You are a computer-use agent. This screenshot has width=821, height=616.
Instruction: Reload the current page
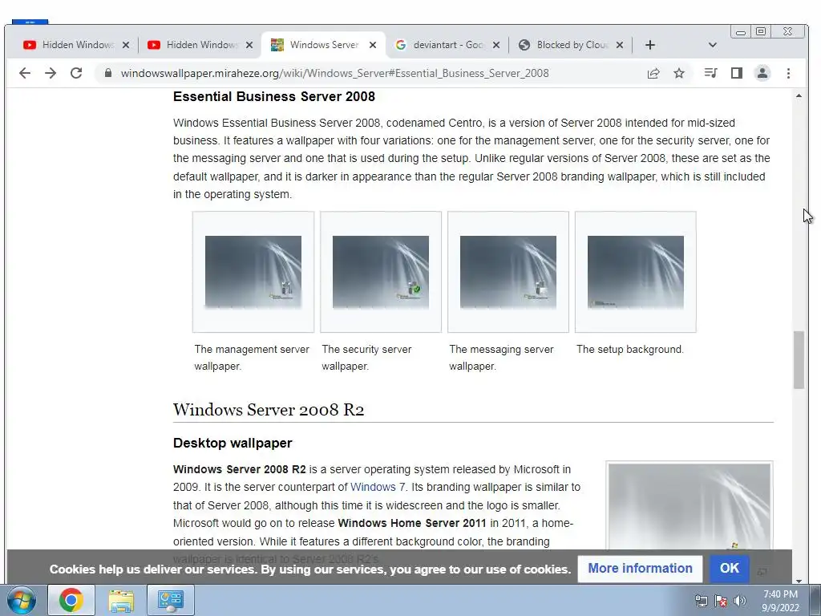point(76,73)
